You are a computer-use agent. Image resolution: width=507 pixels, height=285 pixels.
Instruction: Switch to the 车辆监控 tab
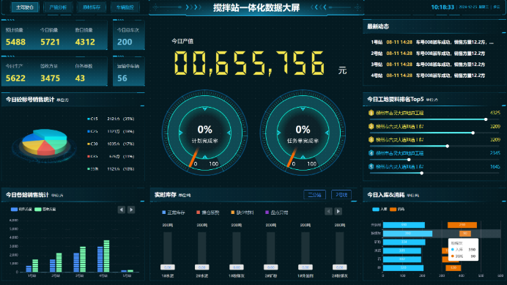click(x=125, y=7)
